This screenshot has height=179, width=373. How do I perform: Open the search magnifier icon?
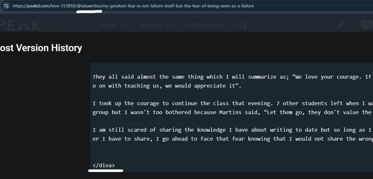pyautogui.click(x=243, y=25)
